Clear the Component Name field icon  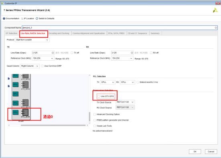click(x=216, y=28)
